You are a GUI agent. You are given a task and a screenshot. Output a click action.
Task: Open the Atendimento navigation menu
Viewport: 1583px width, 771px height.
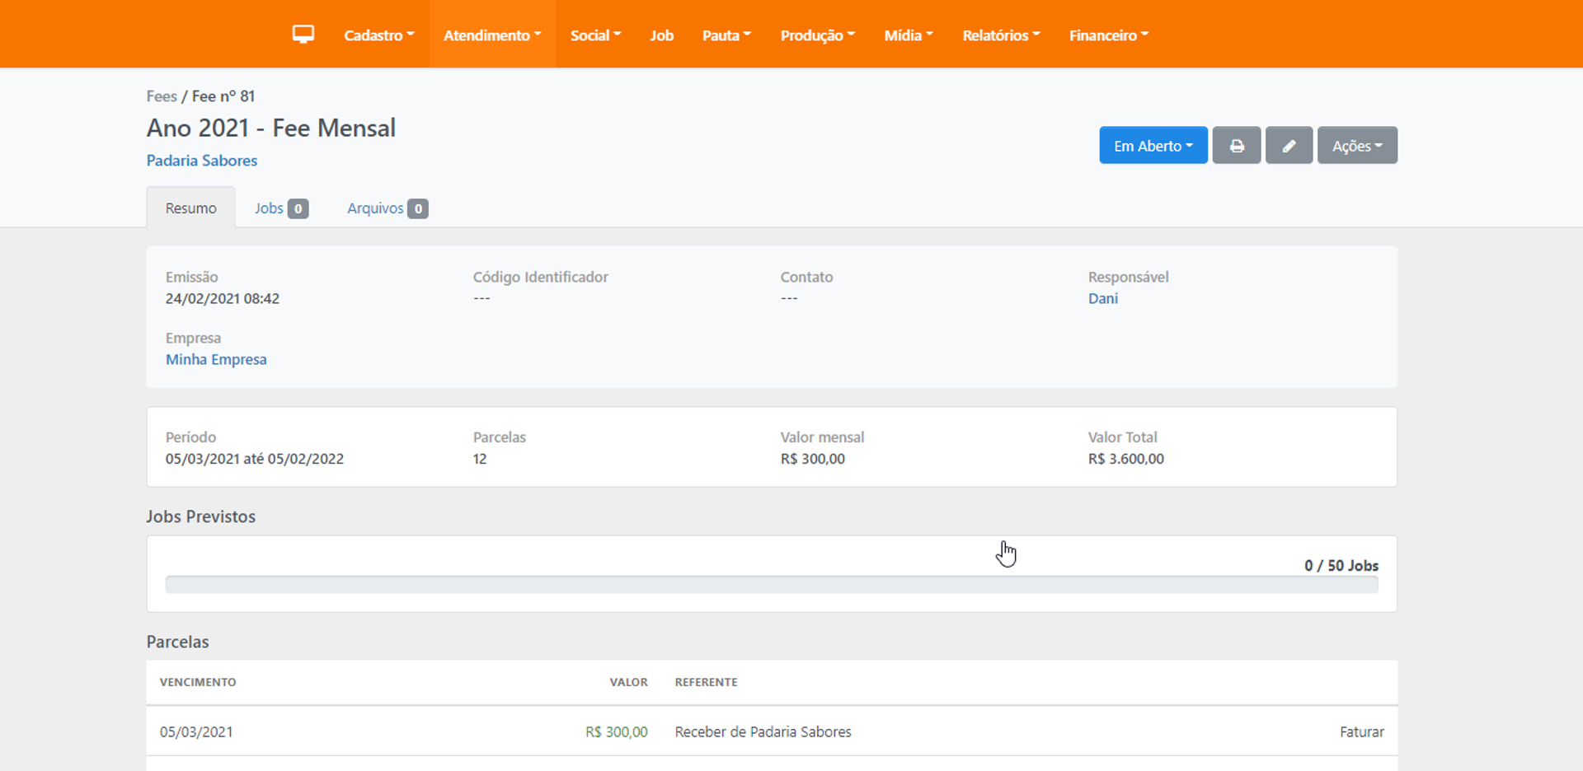pyautogui.click(x=492, y=35)
